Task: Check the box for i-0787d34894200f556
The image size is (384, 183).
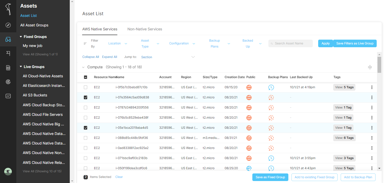Action: (x=86, y=108)
